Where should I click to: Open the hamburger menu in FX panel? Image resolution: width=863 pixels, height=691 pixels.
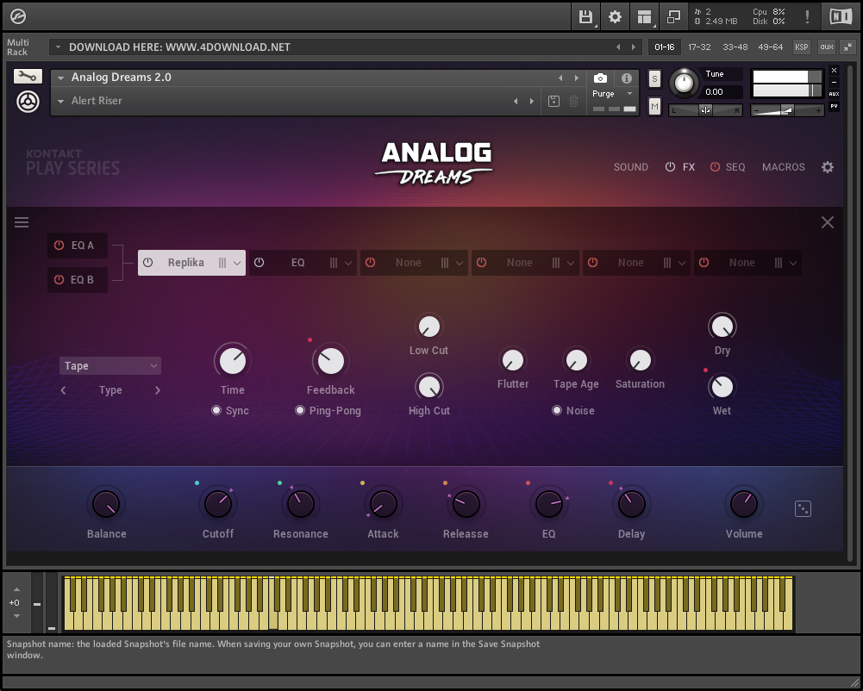(22, 222)
